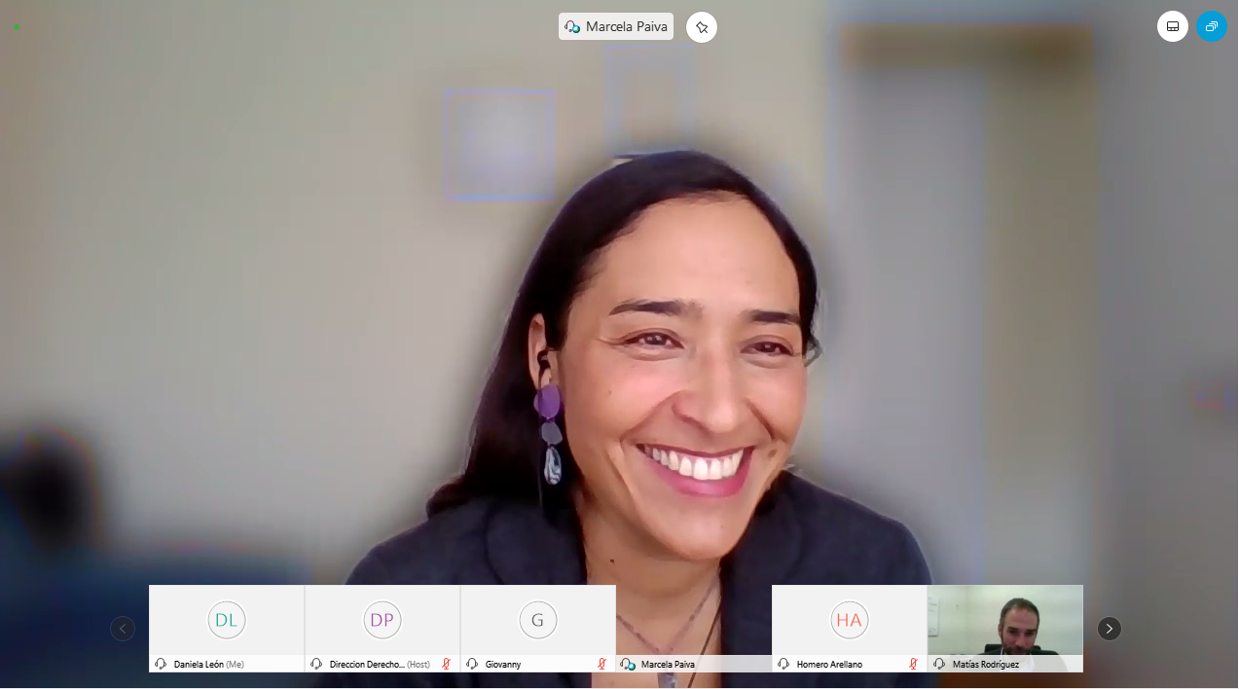Click the HA avatar circle

coord(849,620)
